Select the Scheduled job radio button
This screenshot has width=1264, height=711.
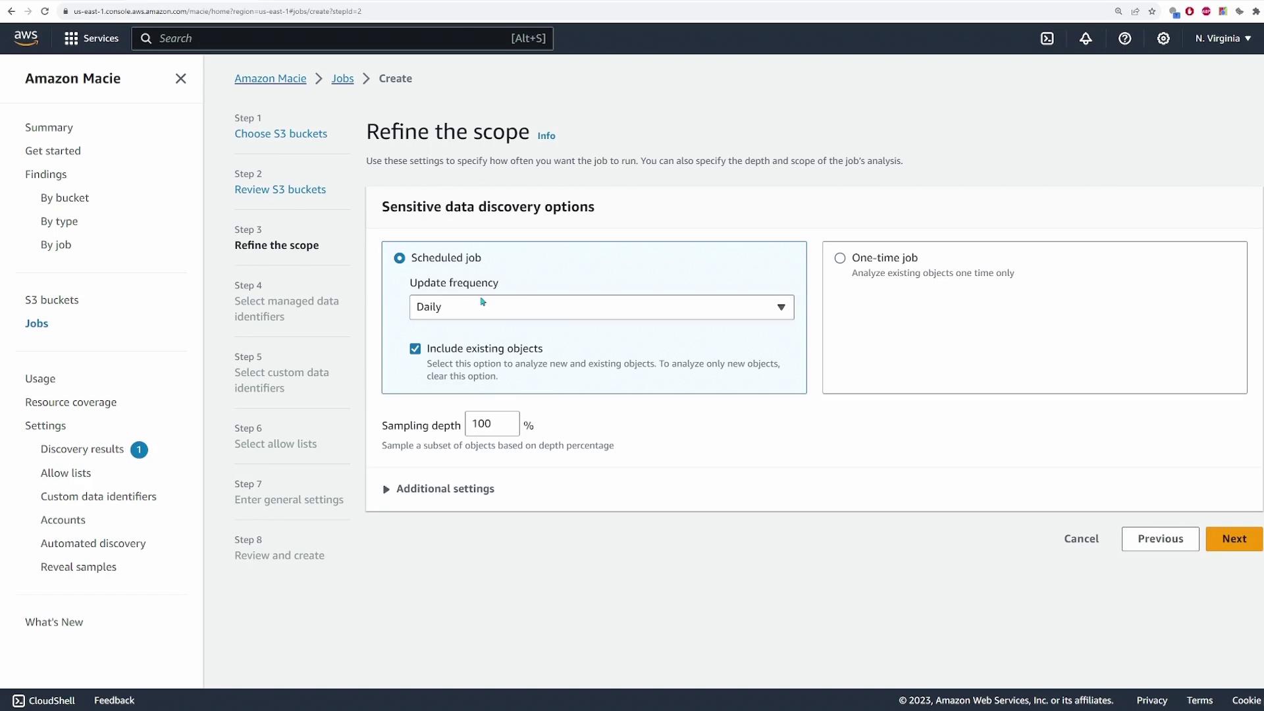pyautogui.click(x=400, y=258)
